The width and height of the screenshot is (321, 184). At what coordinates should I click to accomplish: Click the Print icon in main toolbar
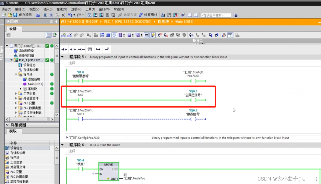(x=38, y=15)
